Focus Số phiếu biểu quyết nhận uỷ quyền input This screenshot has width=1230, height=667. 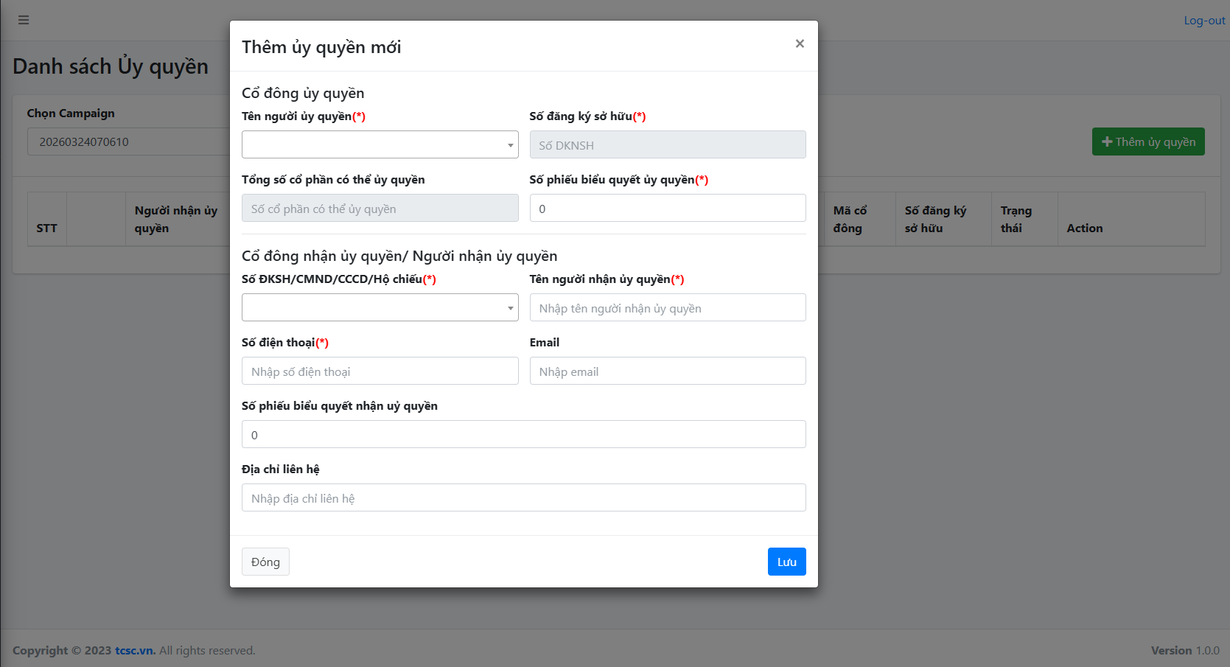(524, 434)
